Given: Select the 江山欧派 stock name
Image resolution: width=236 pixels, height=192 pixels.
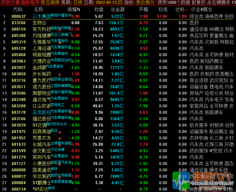Looking at the screenshot, I should coord(42,106).
